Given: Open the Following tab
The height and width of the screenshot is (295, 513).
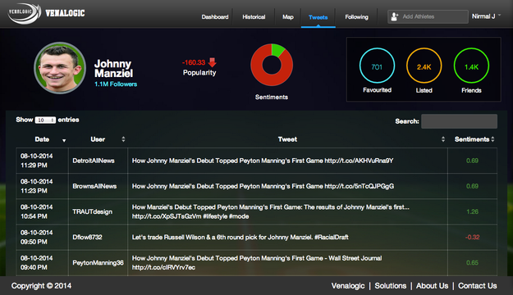Looking at the screenshot, I should coord(356,17).
